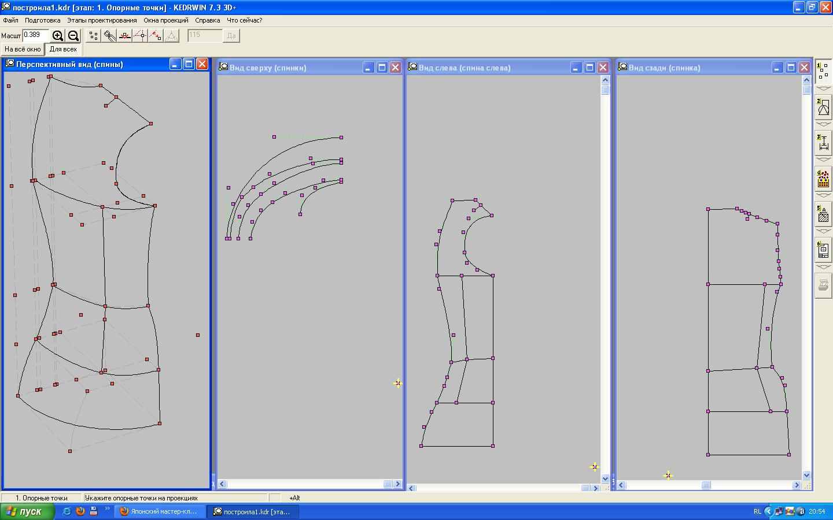This screenshot has width=833, height=520.
Task: Click the floppy disk quick launch icon
Action: click(x=93, y=511)
